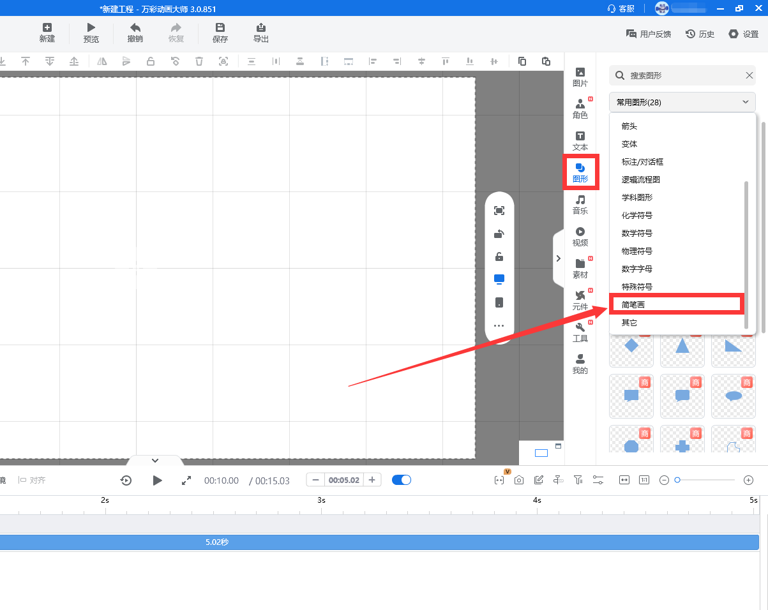Open the 素材 (Material) sidebar tab

580,268
